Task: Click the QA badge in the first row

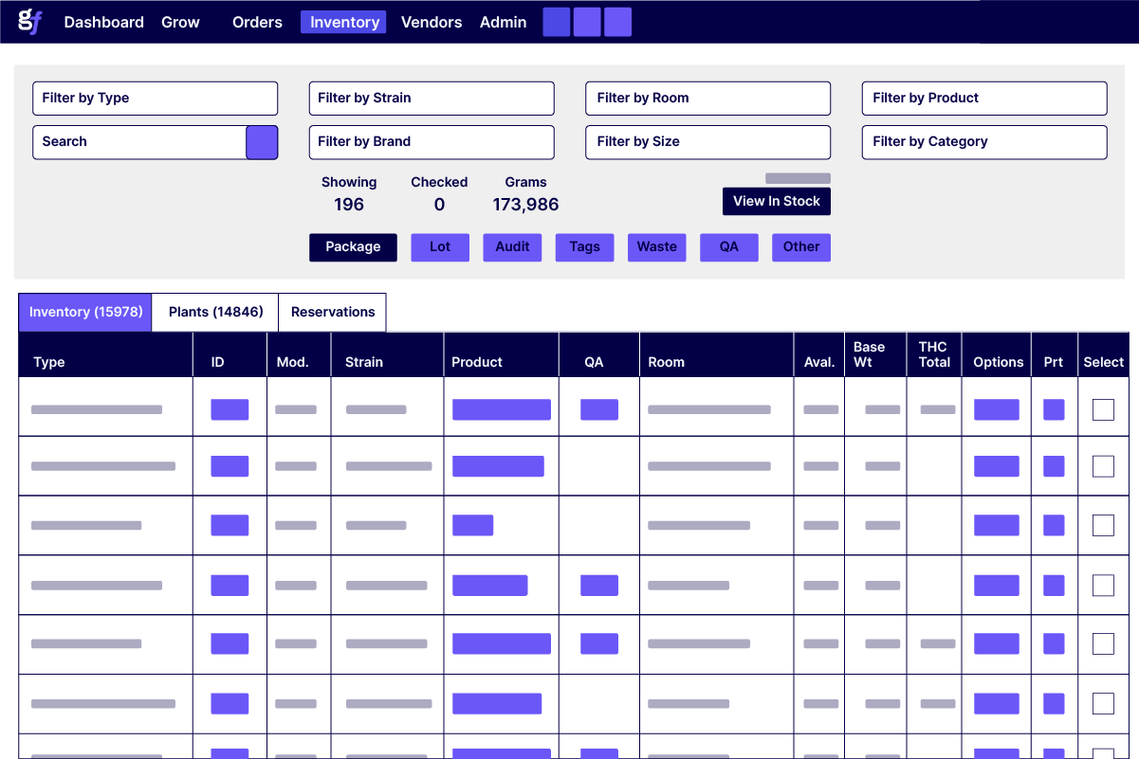Action: pos(598,407)
